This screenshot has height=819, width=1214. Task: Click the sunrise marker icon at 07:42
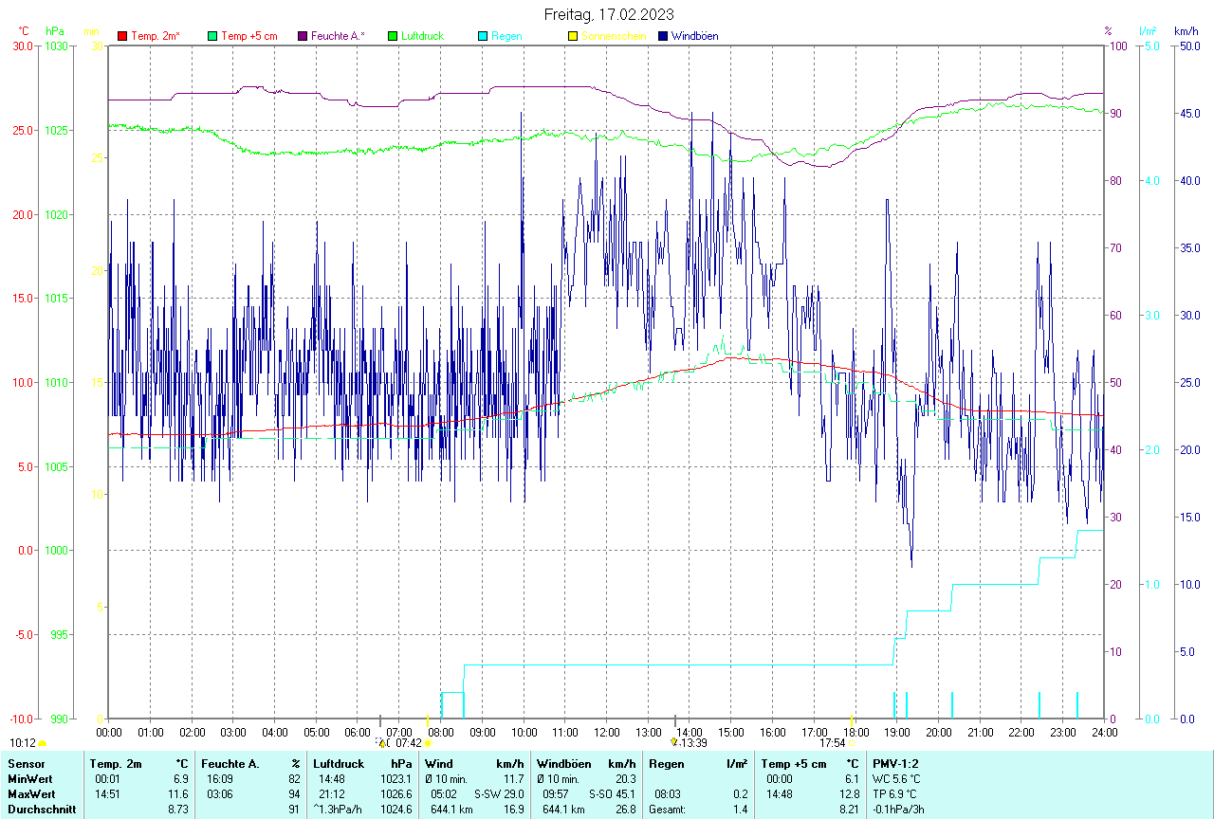(428, 743)
